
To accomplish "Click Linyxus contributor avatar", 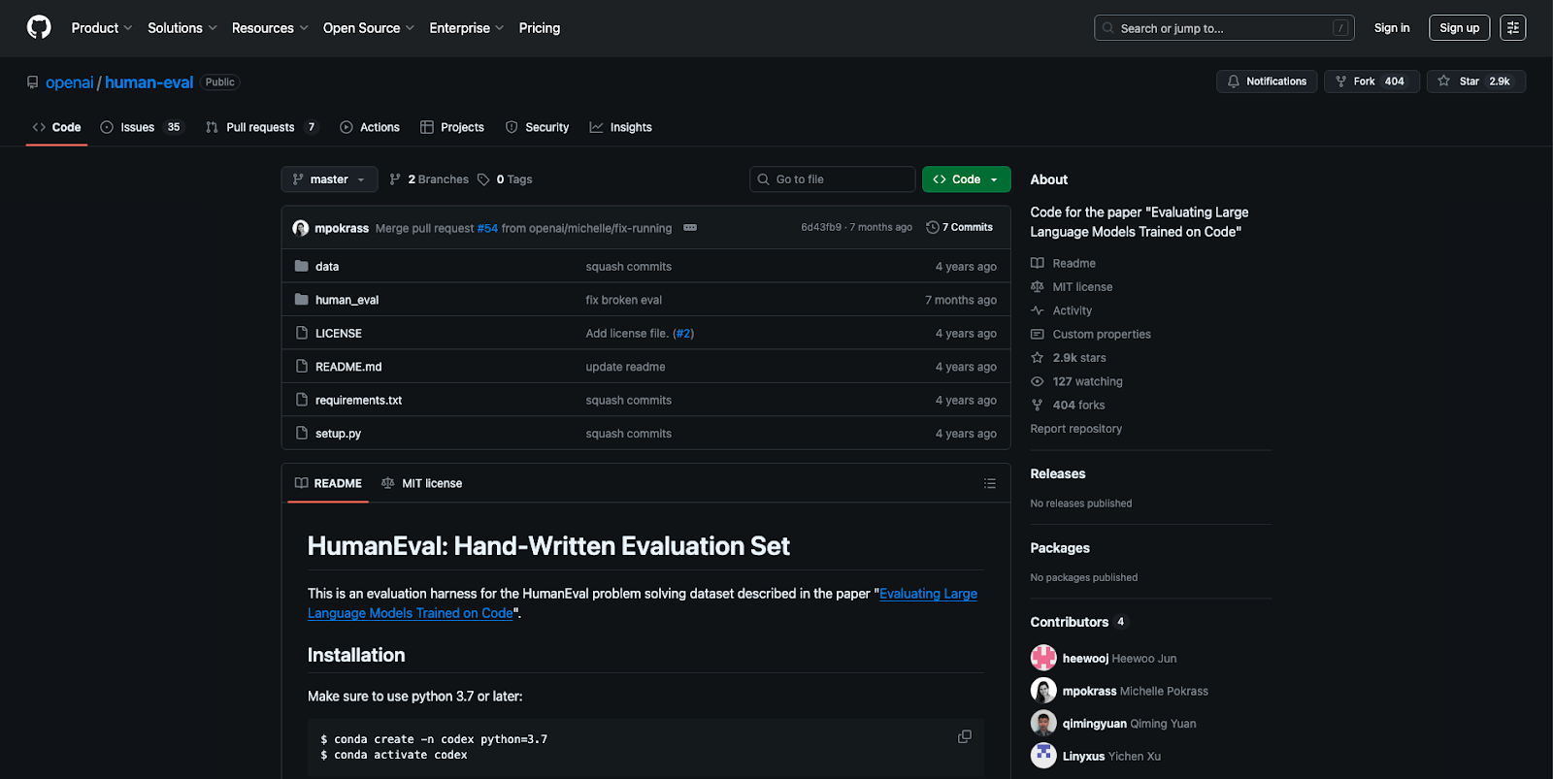I will point(1043,756).
